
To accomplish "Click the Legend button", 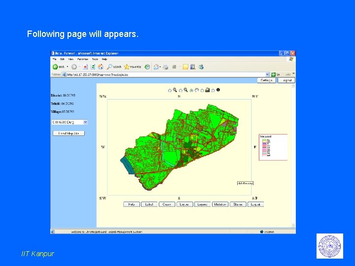I will (203, 204).
